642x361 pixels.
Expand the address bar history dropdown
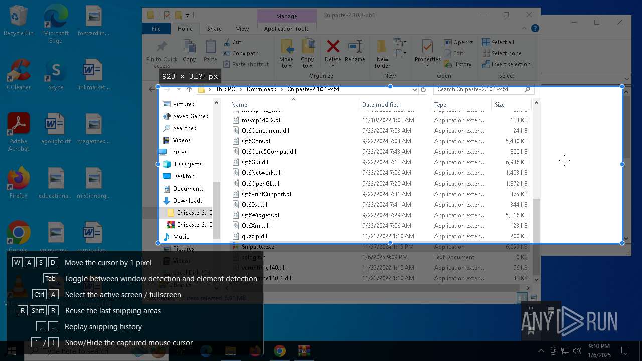(414, 89)
